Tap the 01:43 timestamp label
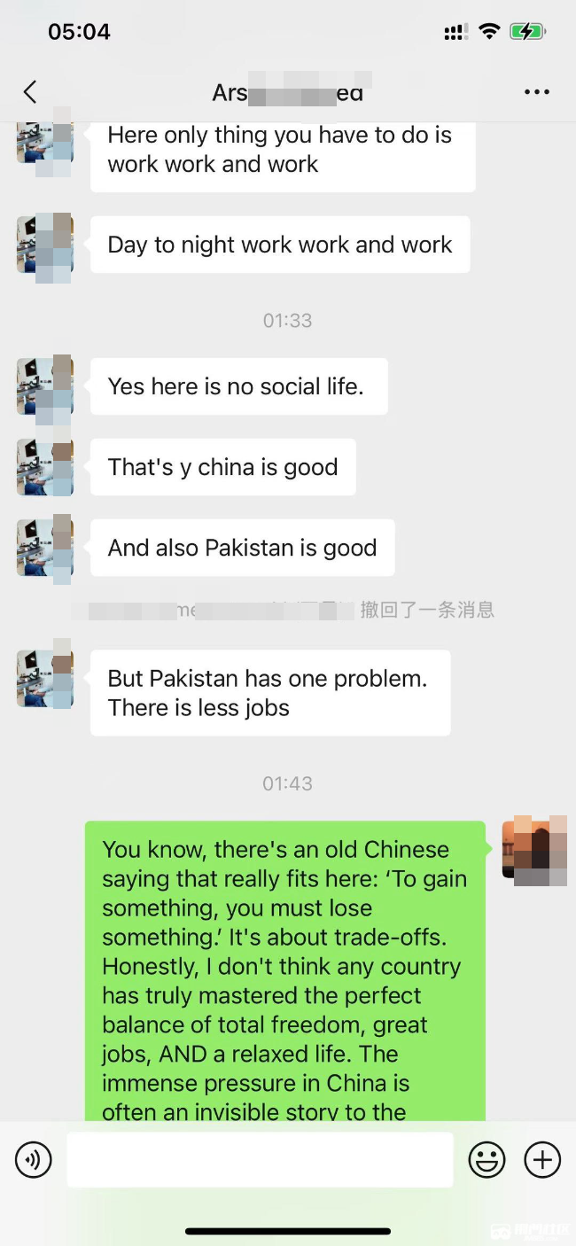Screen dimensions: 576x1246 click(x=287, y=783)
